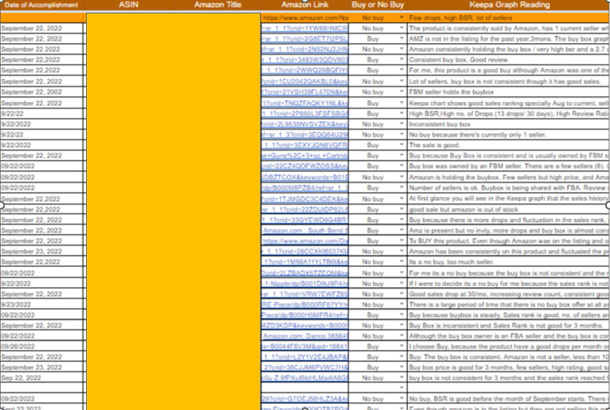Open link containing '1-Nipple/dp/B001D9U8P4'
This screenshot has width=610, height=410.
coord(305,283)
